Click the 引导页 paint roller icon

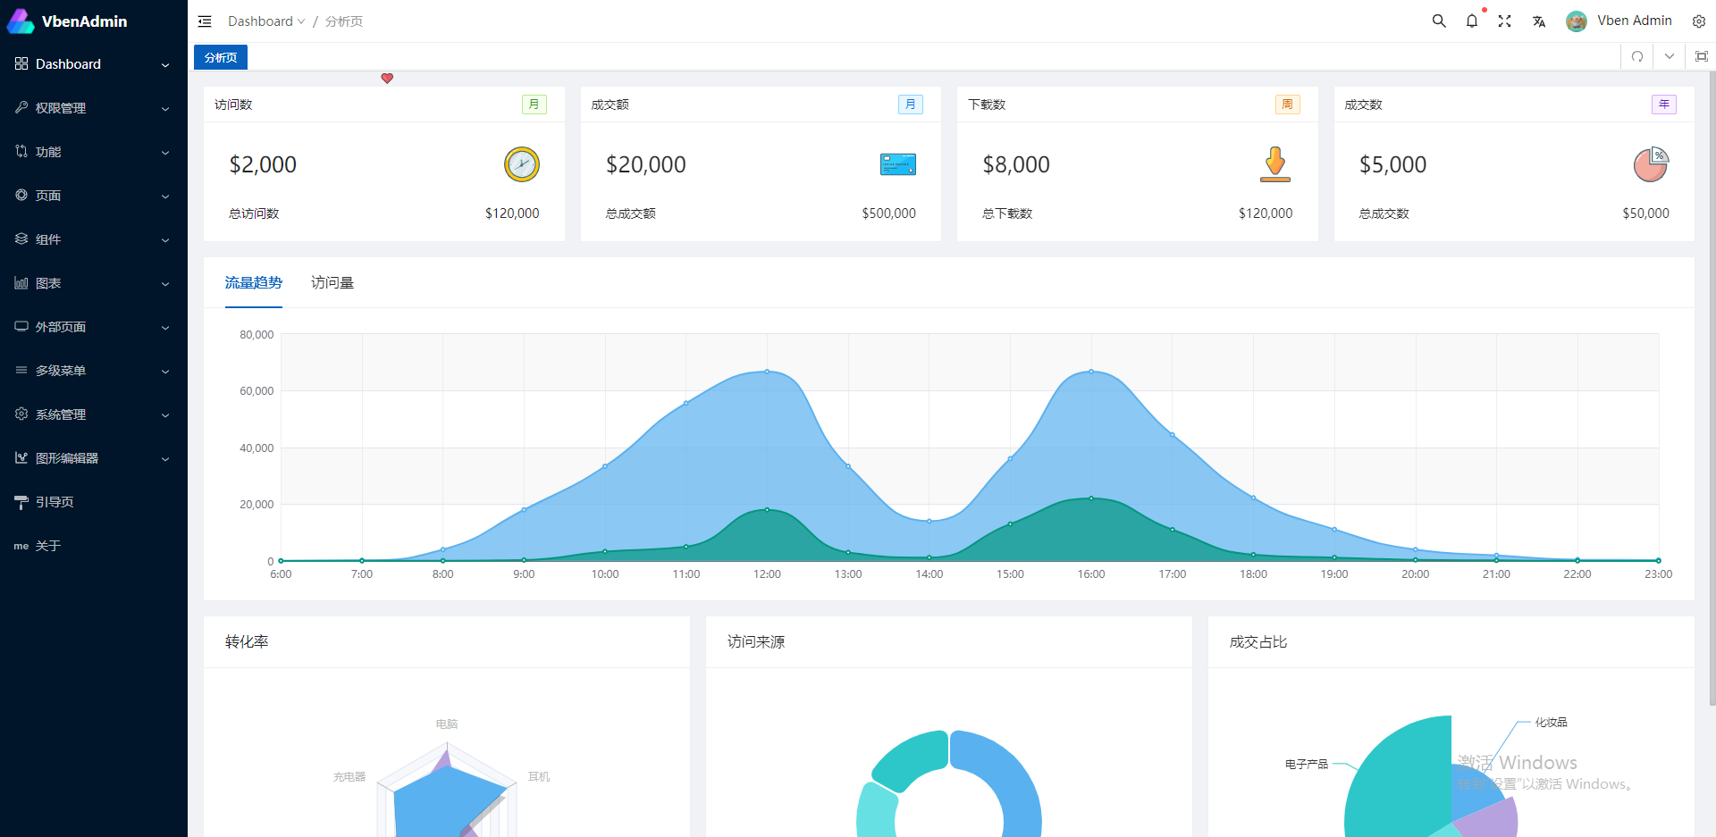coord(21,502)
